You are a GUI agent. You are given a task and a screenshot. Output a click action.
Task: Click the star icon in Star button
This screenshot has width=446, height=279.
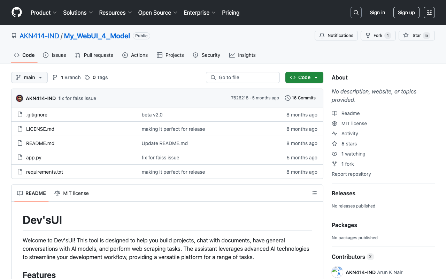(406, 36)
